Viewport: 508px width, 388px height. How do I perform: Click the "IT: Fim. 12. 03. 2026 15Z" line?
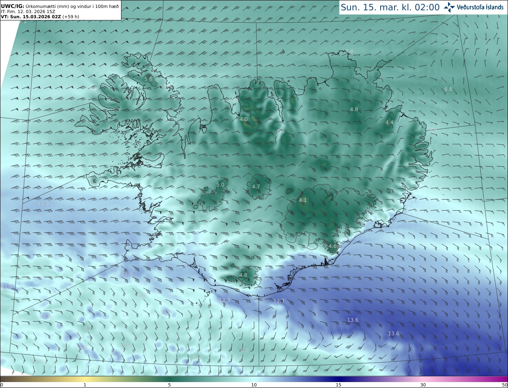28,12
